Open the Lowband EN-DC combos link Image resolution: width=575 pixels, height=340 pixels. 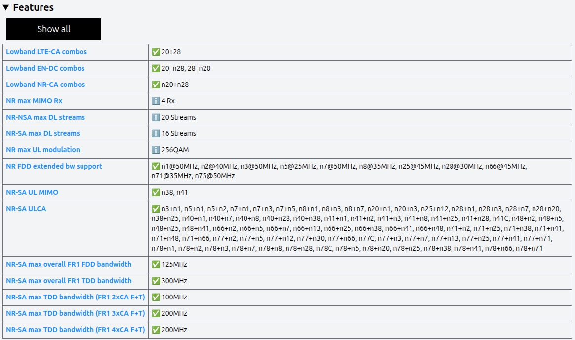[45, 68]
